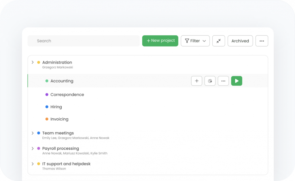
Task: Select the Correspondence task
Action: 67,95
